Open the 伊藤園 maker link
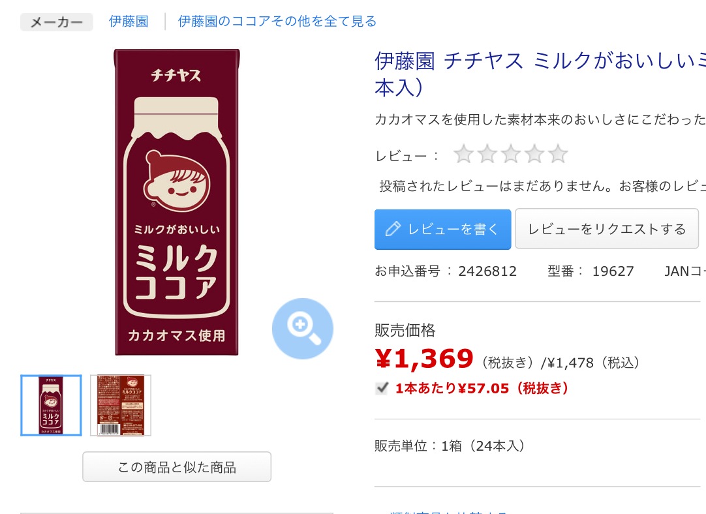Image resolution: width=706 pixels, height=514 pixels. pyautogui.click(x=129, y=21)
